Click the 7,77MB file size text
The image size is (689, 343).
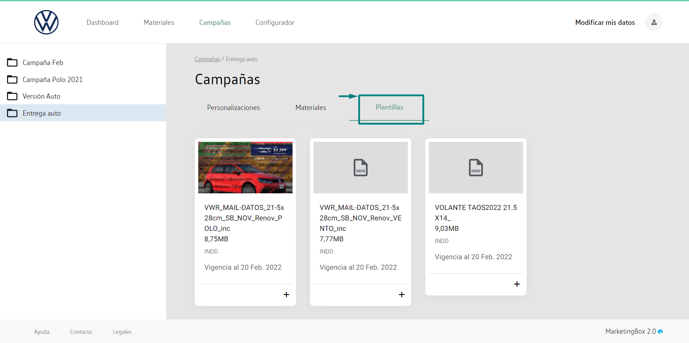tap(331, 239)
